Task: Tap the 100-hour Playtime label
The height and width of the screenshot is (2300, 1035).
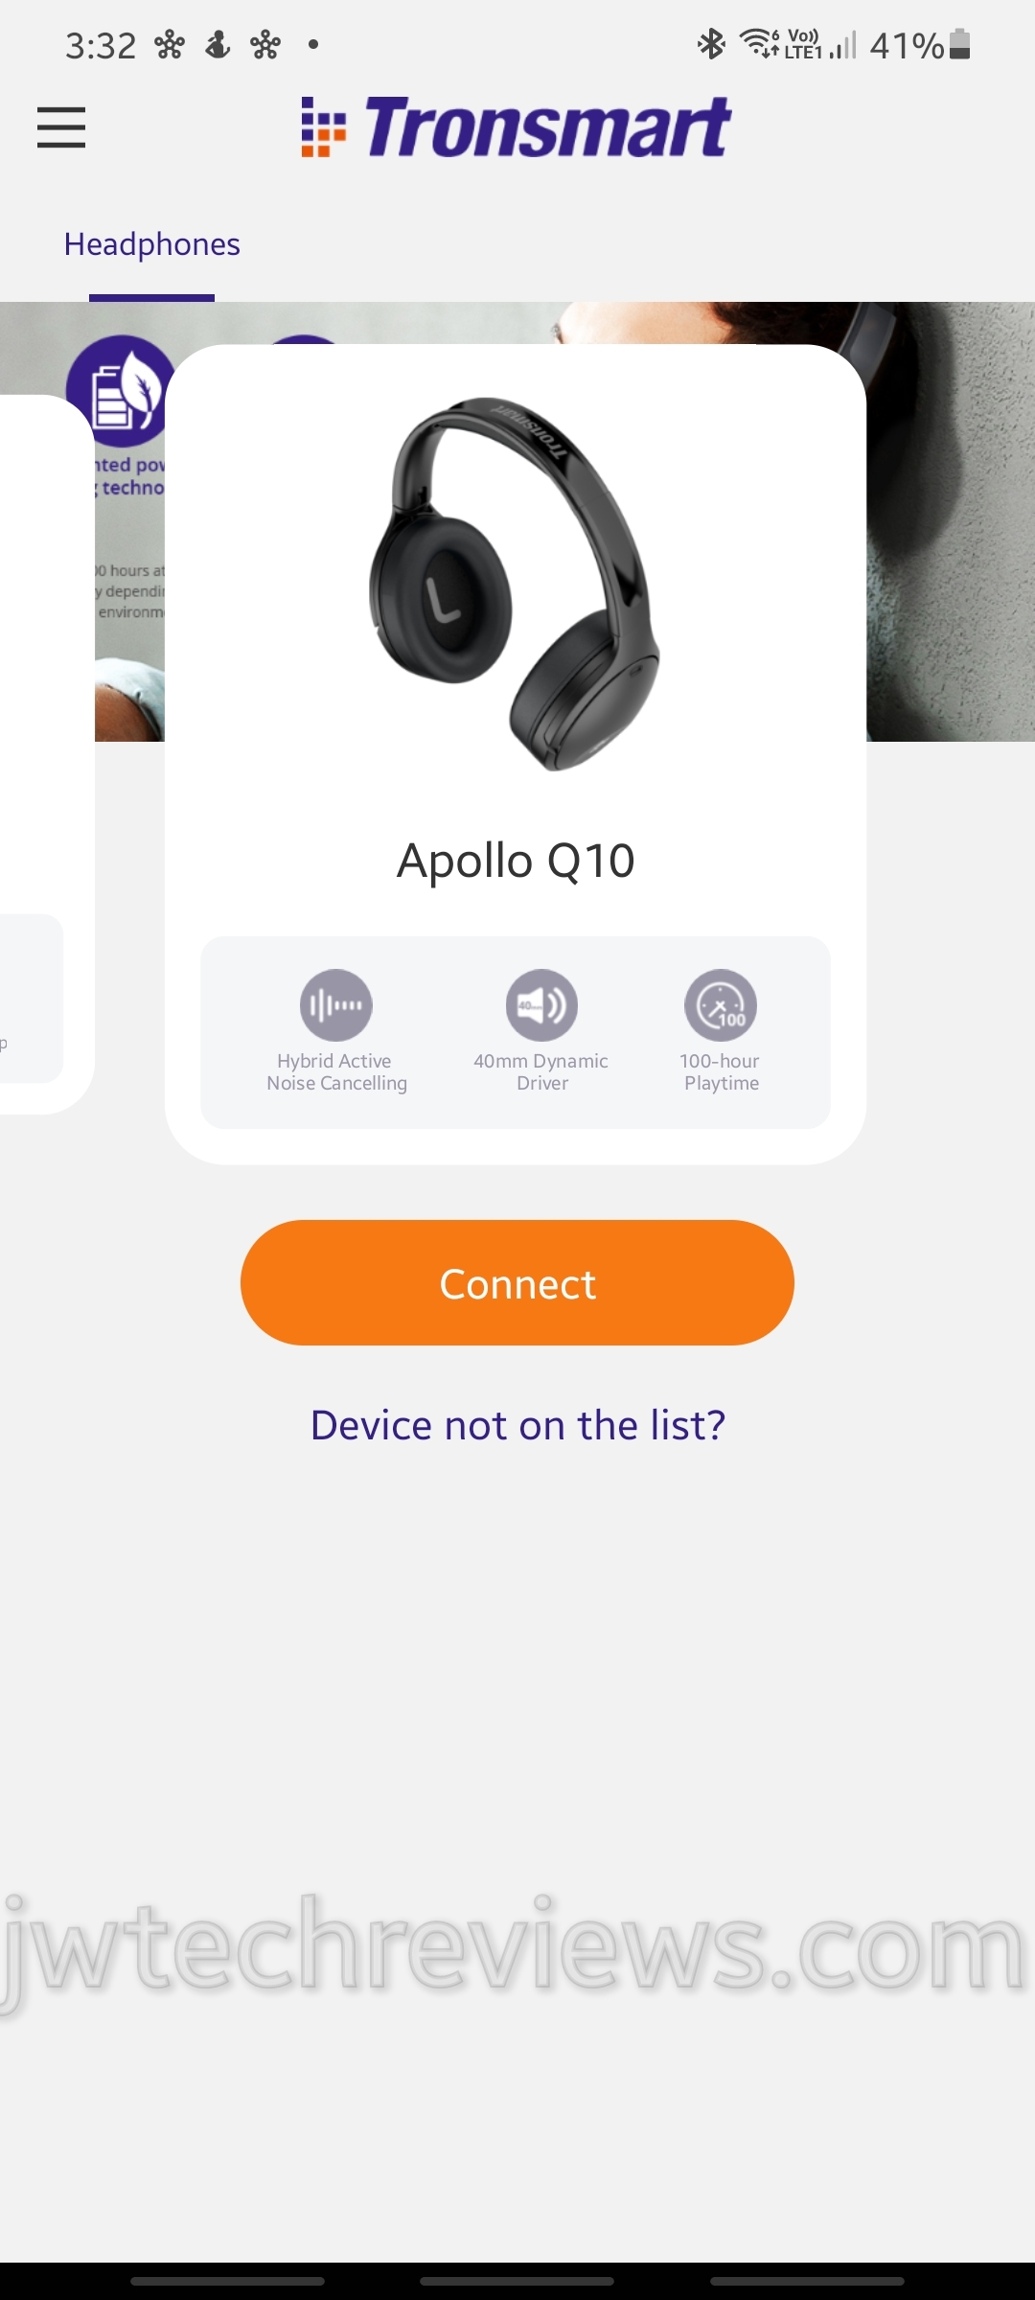Action: pyautogui.click(x=721, y=1072)
